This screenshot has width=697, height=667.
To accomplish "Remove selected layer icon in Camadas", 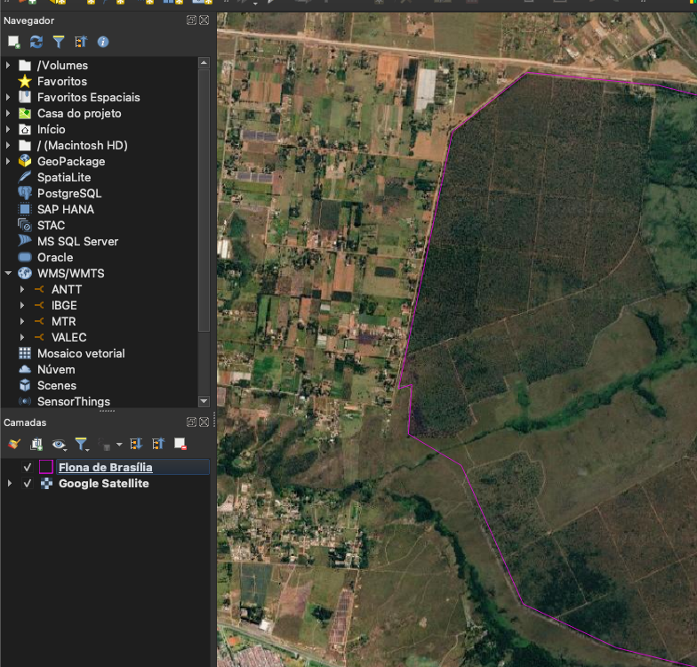I will click(x=180, y=444).
